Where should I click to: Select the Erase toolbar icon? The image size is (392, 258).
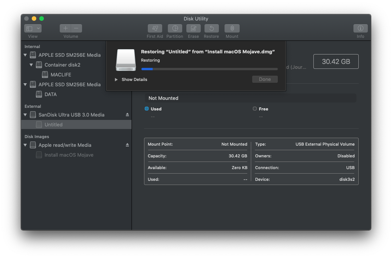tap(193, 28)
